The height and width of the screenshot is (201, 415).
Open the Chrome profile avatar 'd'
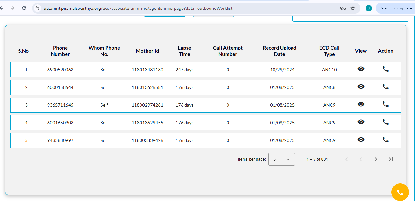369,8
